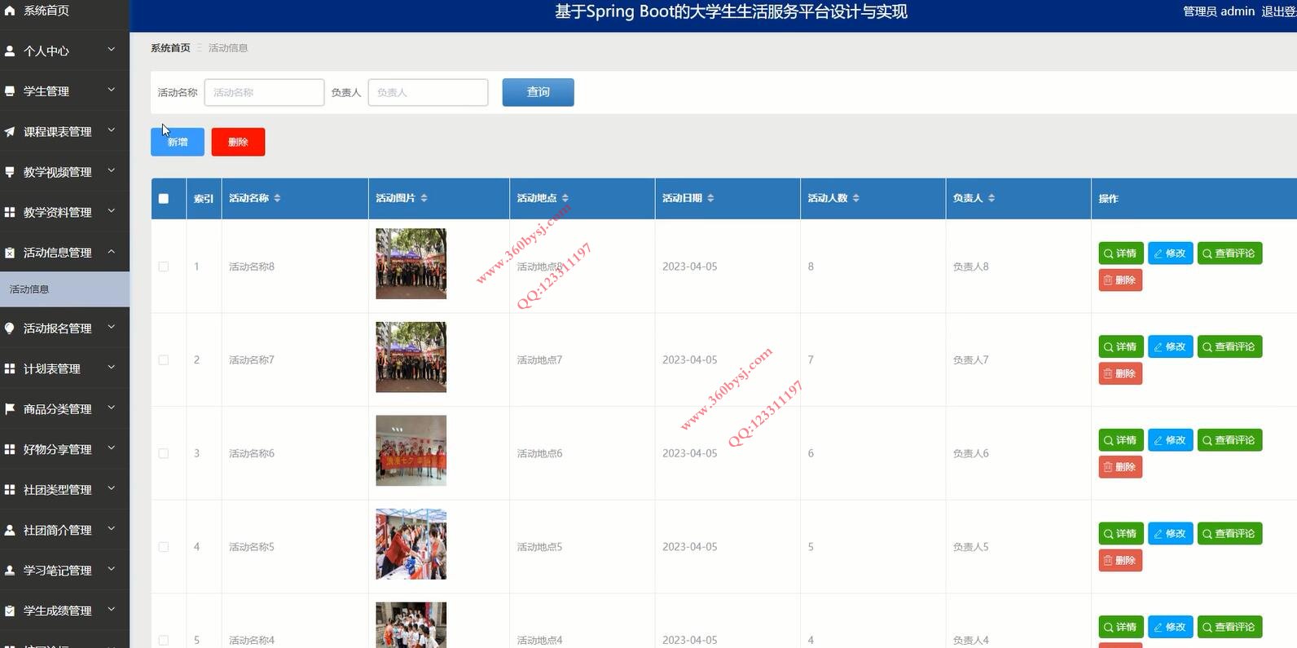The image size is (1297, 648).
Task: Open activity image thumbnail for 活动名称6
Action: pos(411,451)
